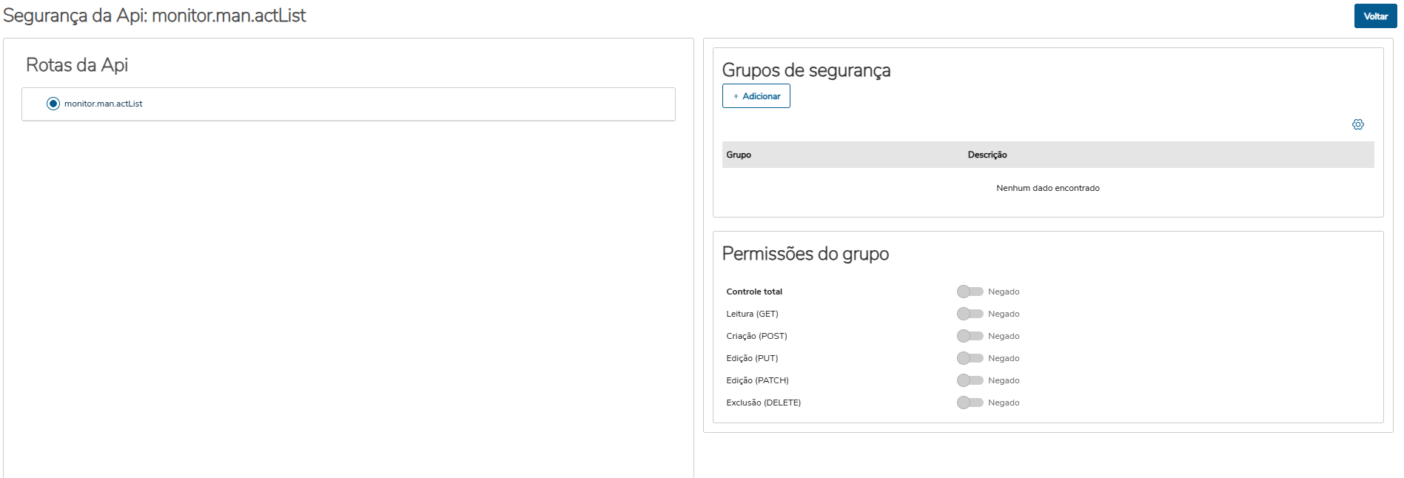The image size is (1404, 478).
Task: Sort by the Grupo column header
Action: point(739,155)
